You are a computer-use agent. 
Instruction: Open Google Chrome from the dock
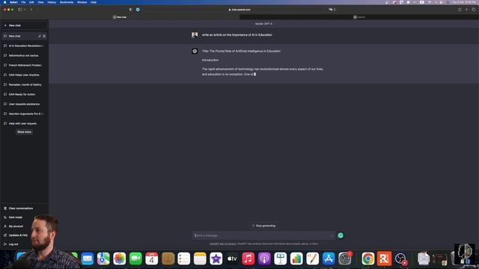click(368, 259)
